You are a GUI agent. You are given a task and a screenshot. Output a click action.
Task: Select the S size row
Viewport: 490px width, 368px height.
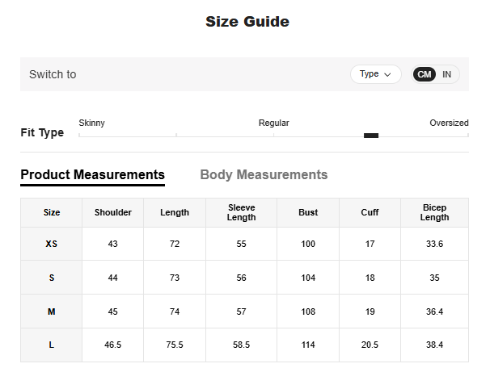tap(52, 278)
